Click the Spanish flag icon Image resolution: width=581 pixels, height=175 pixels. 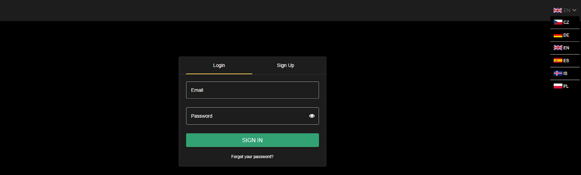(558, 61)
